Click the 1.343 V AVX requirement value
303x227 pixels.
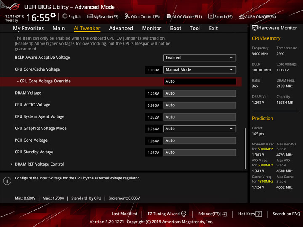point(258,171)
